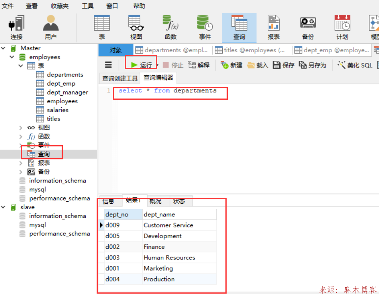Expand the 备份 backup tree node
The image size is (379, 294).
pos(21,172)
